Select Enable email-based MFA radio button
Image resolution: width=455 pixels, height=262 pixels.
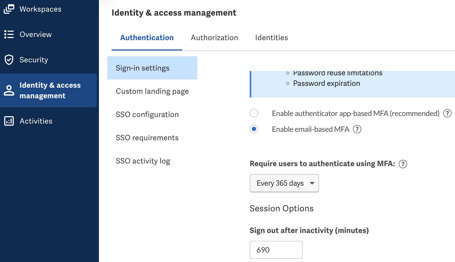point(254,129)
